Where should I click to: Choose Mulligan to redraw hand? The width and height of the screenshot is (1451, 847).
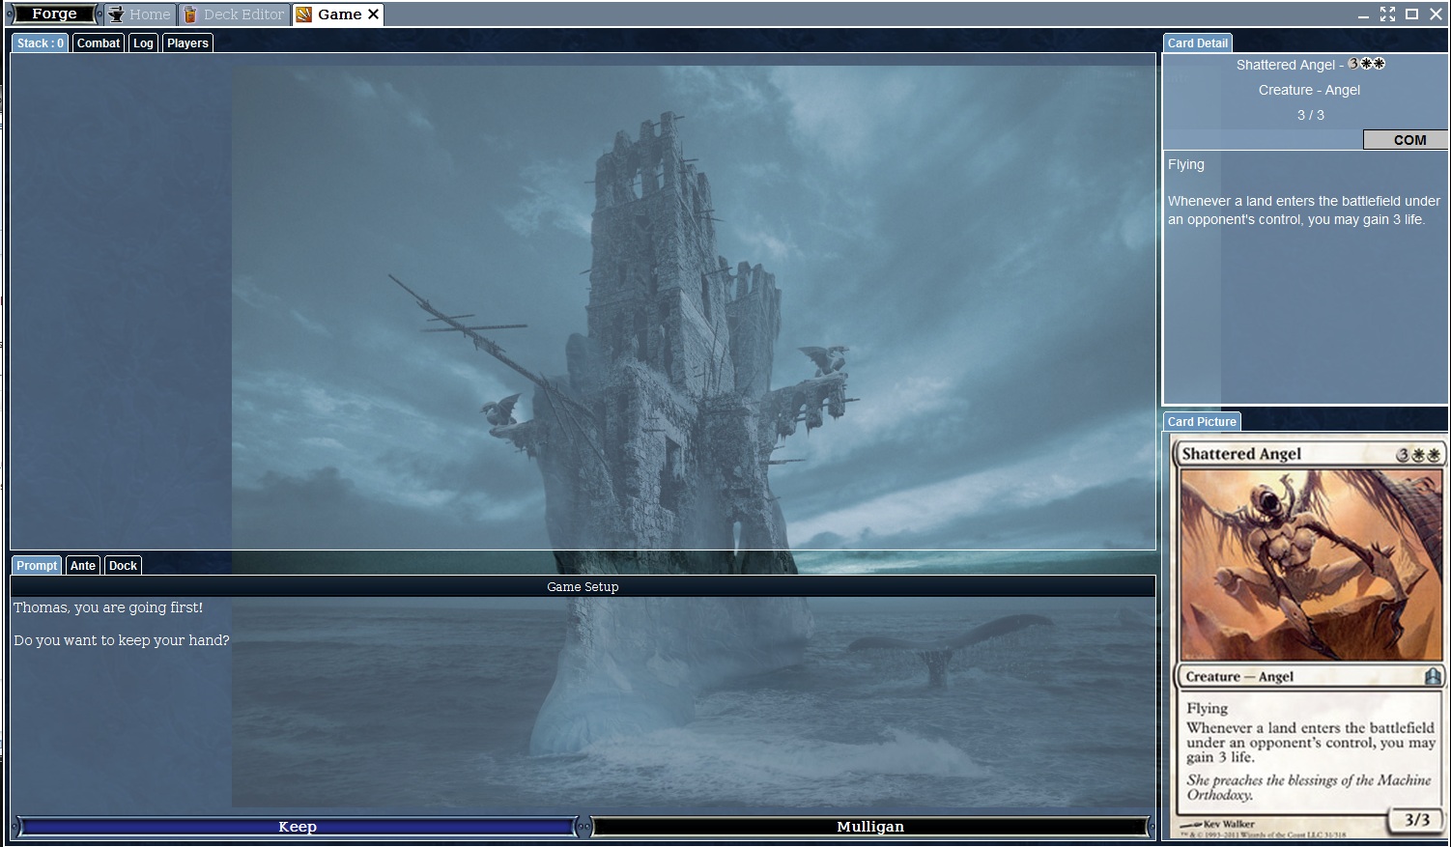tap(870, 827)
